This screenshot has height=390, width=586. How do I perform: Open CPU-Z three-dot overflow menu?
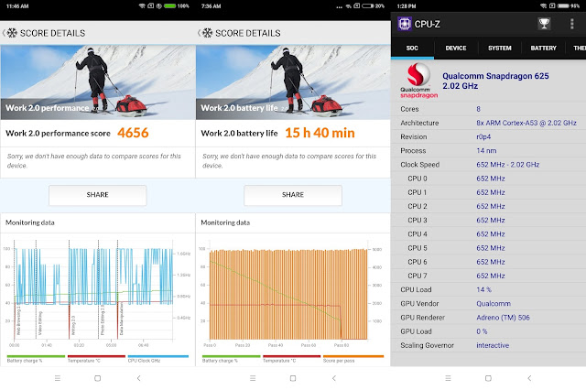(x=571, y=24)
